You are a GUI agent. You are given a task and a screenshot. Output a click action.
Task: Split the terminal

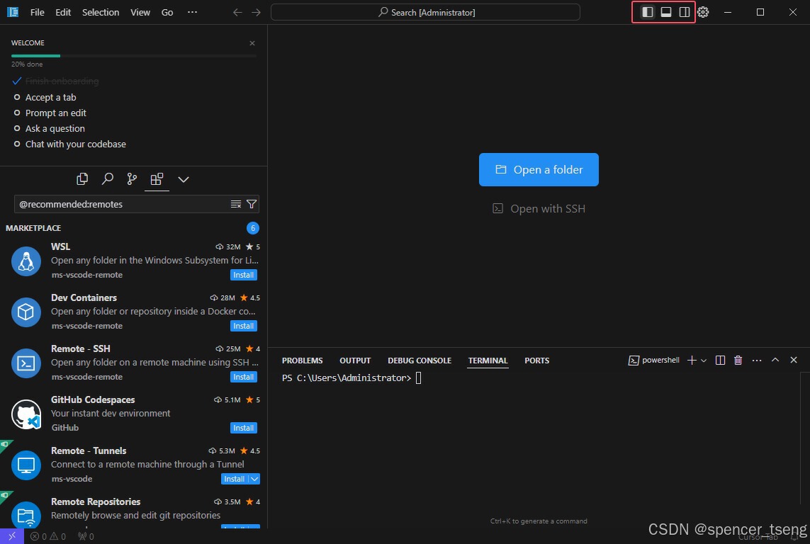pos(720,361)
